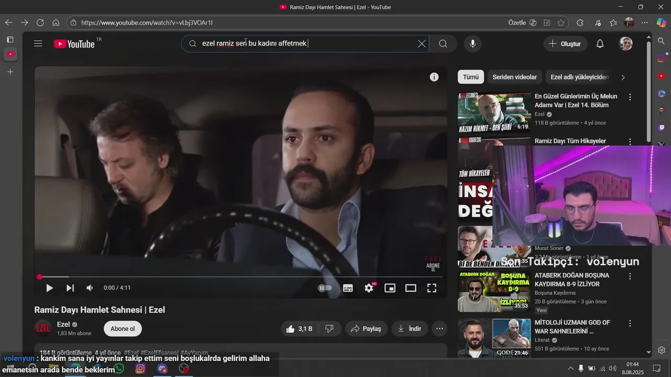Switch to miniplayer mode
The width and height of the screenshot is (671, 377).
click(x=390, y=288)
